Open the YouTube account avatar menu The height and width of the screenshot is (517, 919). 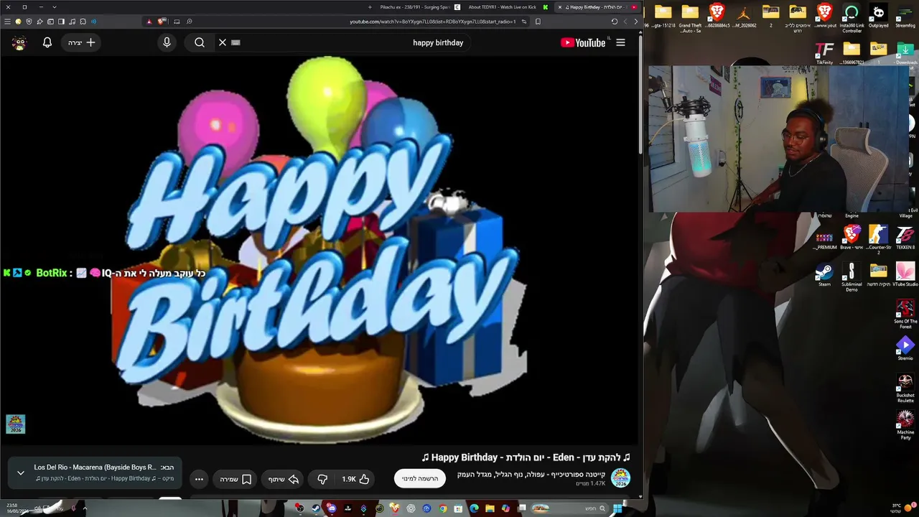click(19, 42)
